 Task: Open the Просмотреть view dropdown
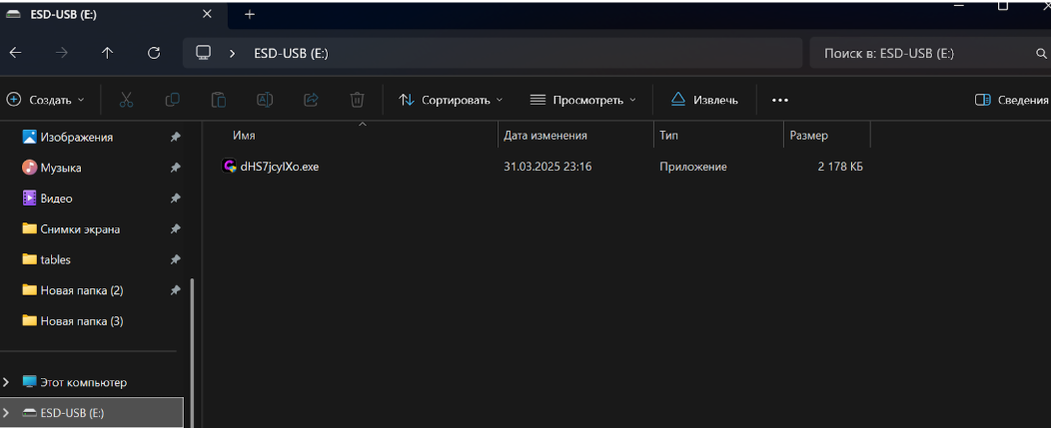582,100
